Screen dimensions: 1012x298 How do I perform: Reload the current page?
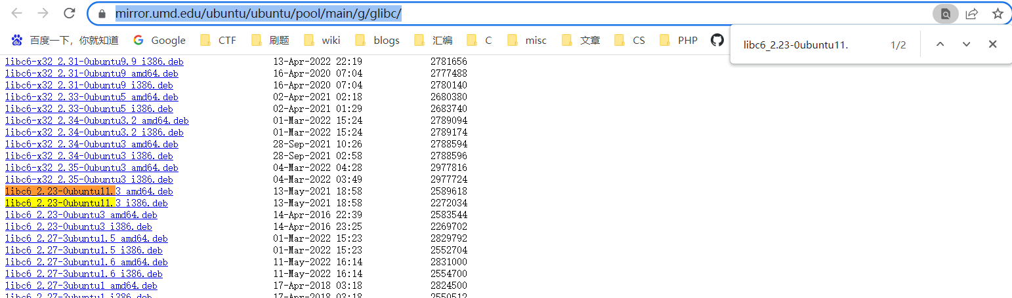69,13
